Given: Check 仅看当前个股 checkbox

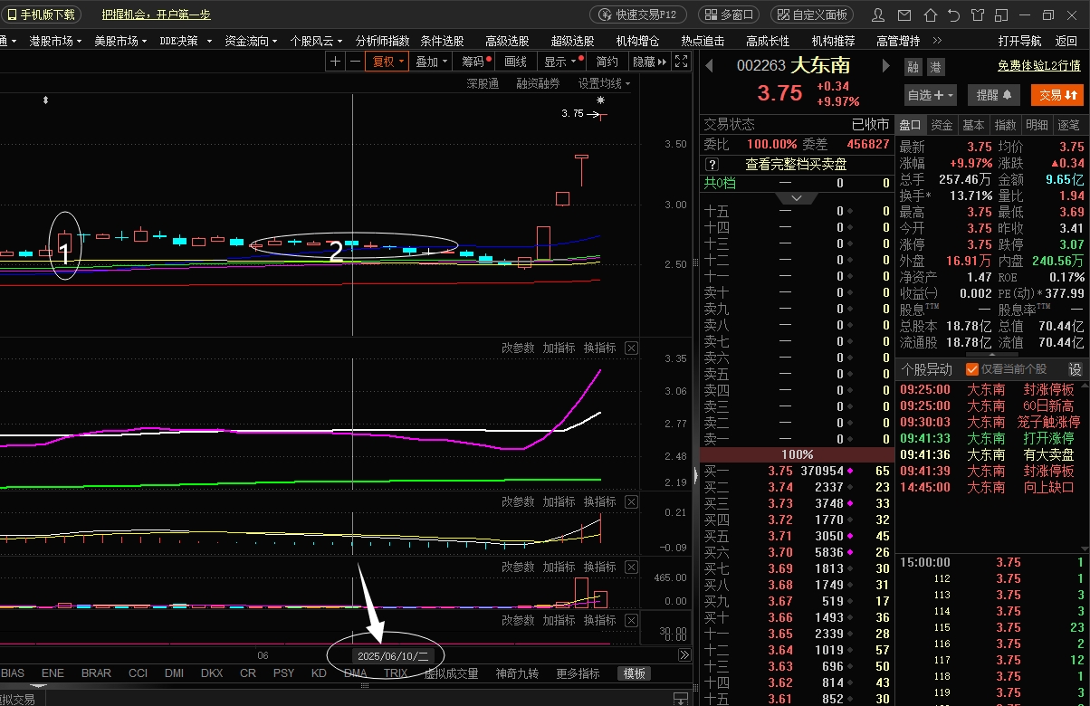Looking at the screenshot, I should [x=971, y=369].
